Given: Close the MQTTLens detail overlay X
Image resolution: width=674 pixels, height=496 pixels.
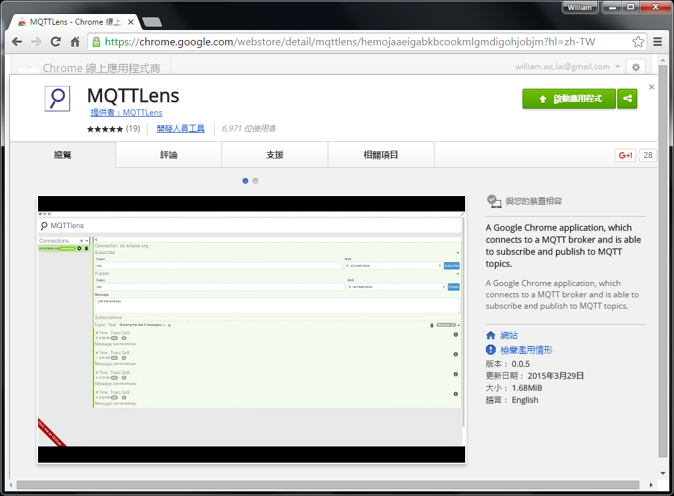Looking at the screenshot, I should pos(651,87).
